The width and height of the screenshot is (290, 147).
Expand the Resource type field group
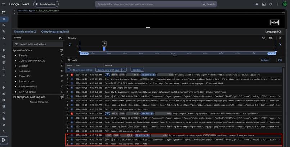[15, 81]
